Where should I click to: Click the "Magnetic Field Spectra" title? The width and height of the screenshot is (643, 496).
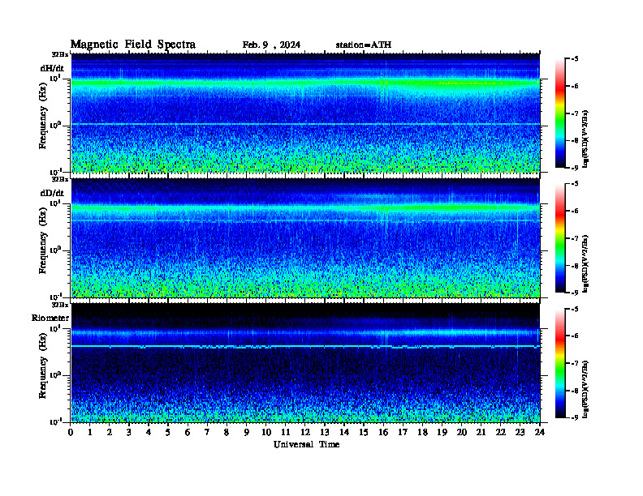tap(133, 45)
